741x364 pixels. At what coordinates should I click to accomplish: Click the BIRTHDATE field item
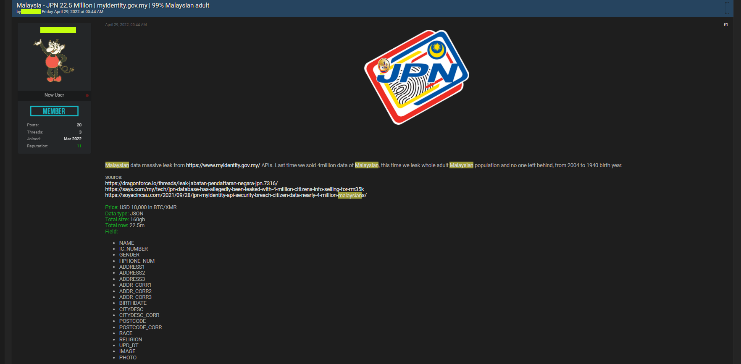point(133,303)
